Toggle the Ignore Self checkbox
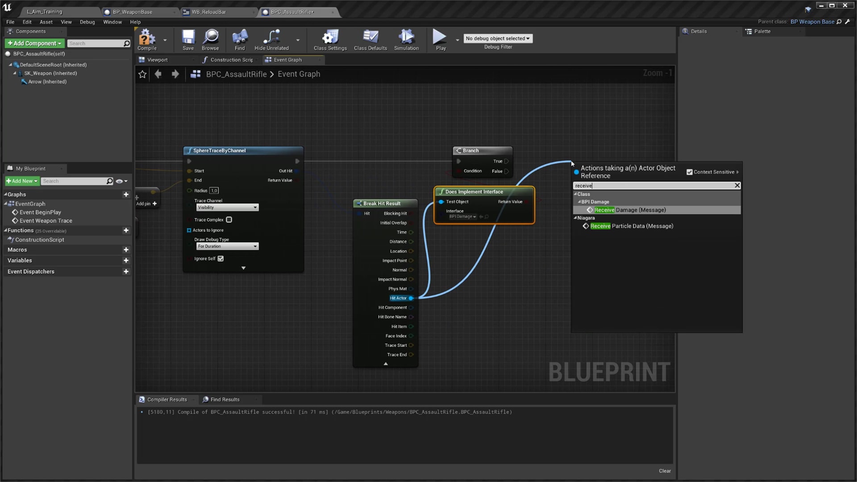Screen dimensions: 857x482 point(220,258)
